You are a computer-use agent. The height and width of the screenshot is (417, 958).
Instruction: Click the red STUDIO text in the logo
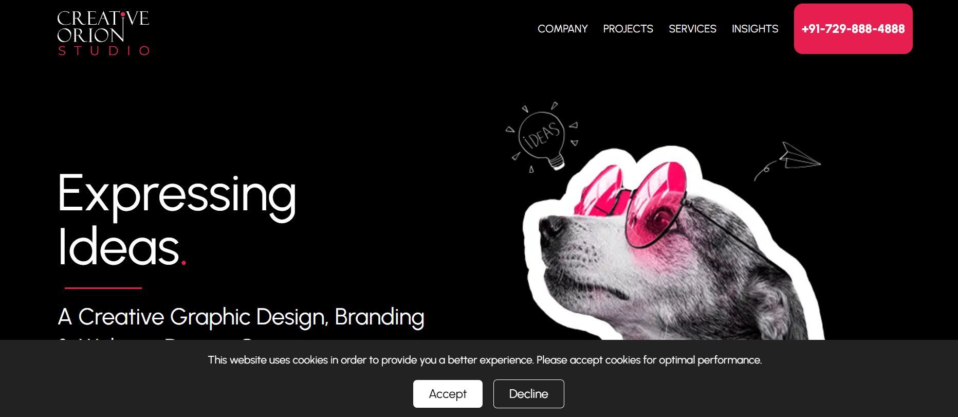click(x=103, y=50)
